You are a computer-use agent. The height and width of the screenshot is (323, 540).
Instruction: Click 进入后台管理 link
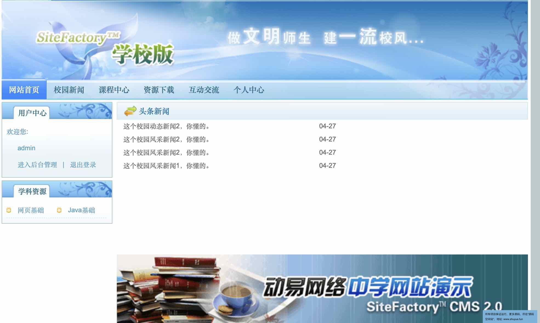pyautogui.click(x=37, y=165)
